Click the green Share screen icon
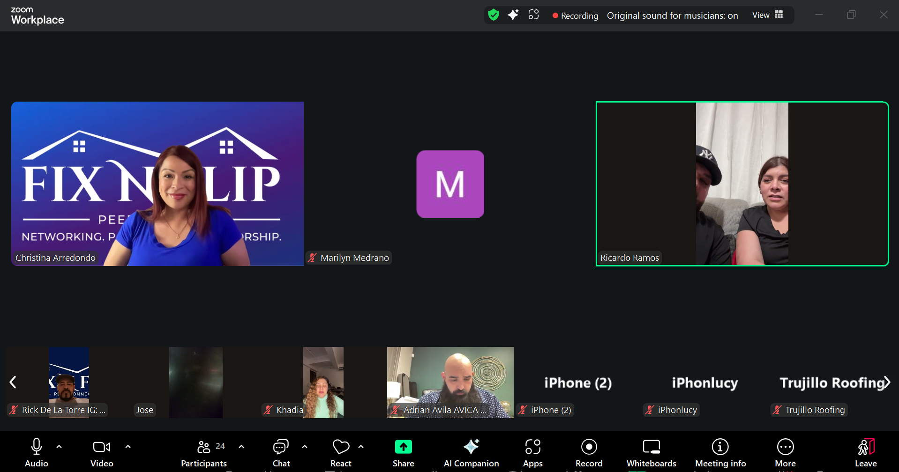Viewport: 899px width, 472px height. click(403, 447)
